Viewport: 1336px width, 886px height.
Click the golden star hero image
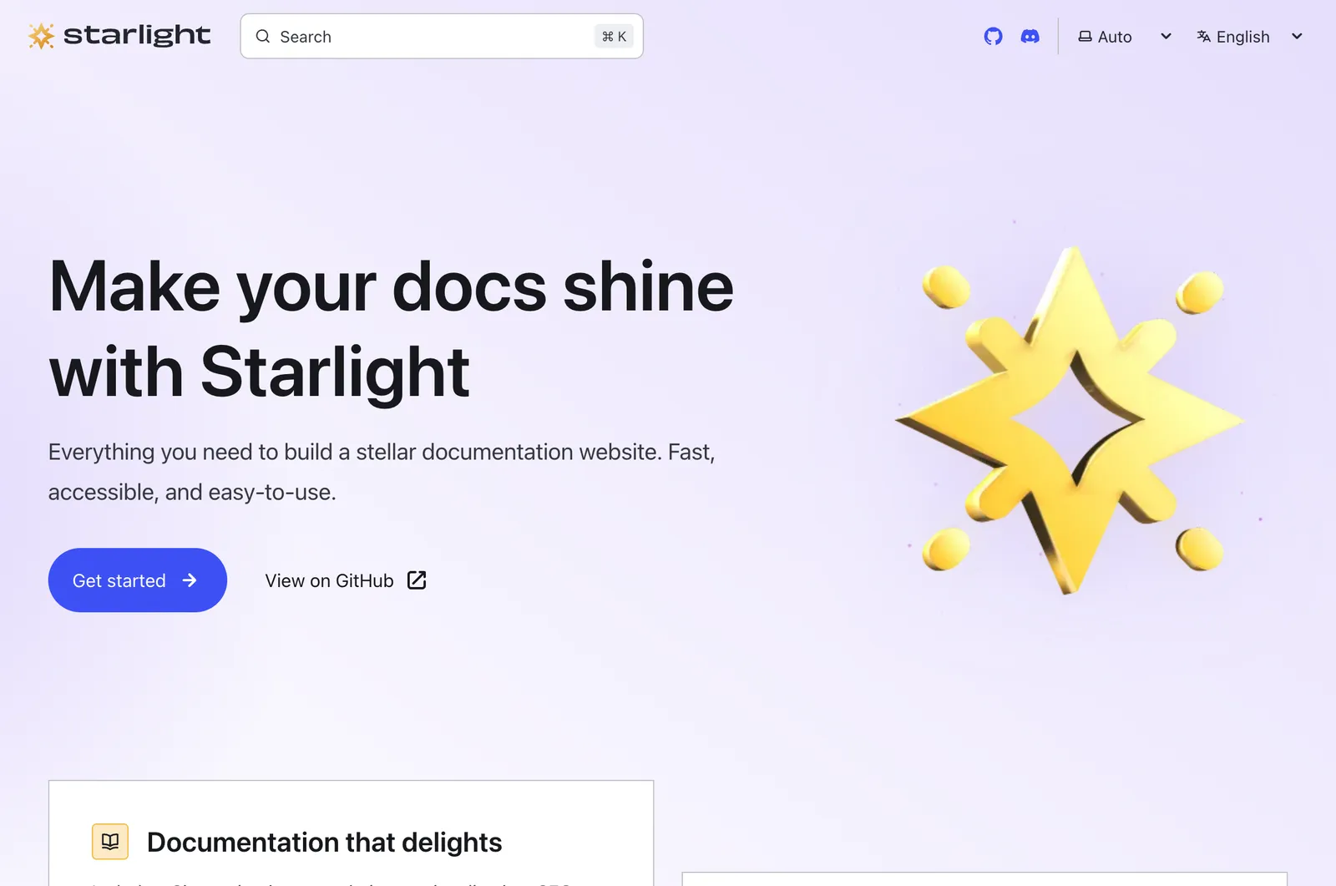tap(1072, 421)
